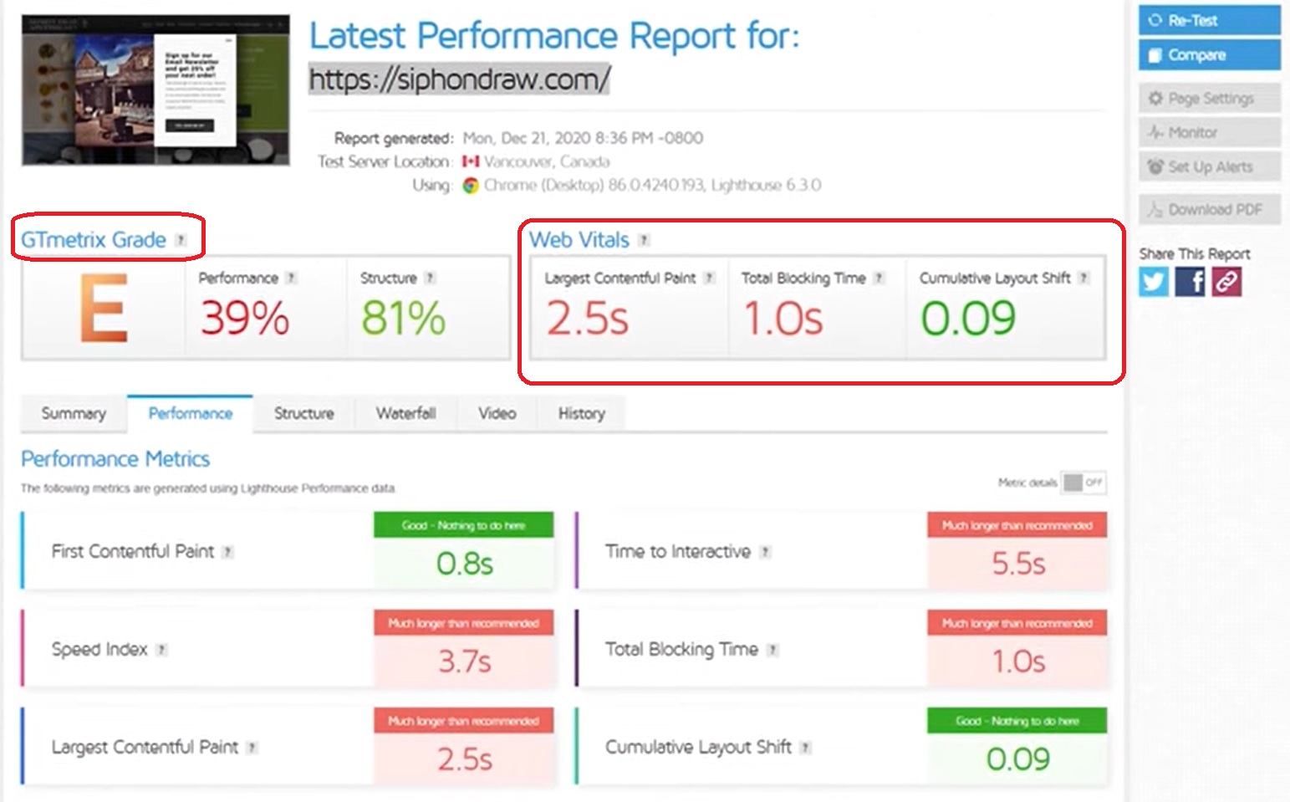Image resolution: width=1290 pixels, height=802 pixels.
Task: Help icon beside First Contentful Paint metric
Action: [x=227, y=552]
